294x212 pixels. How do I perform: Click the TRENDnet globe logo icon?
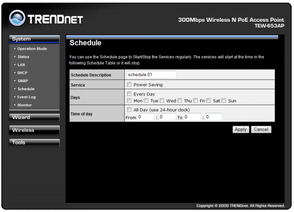(17, 18)
